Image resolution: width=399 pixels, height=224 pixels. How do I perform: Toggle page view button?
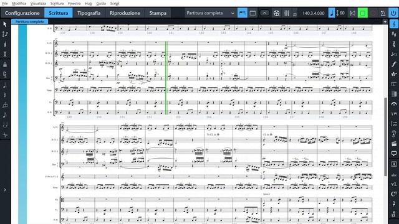[252, 13]
